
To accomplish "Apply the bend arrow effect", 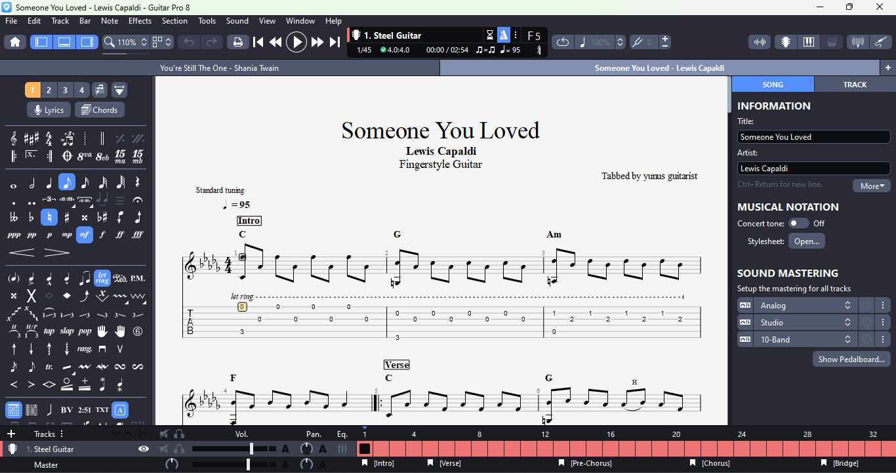I will click(x=85, y=296).
